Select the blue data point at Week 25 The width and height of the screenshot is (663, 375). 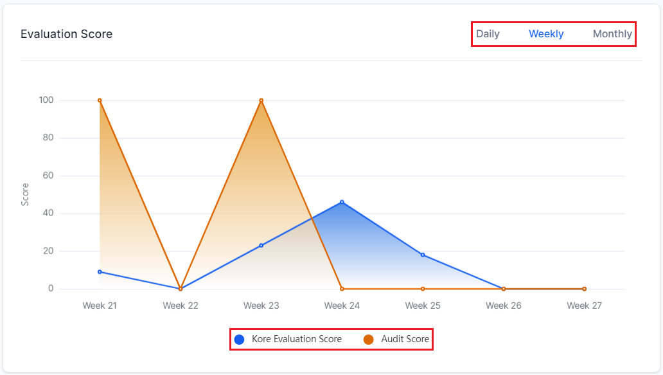[x=423, y=255]
